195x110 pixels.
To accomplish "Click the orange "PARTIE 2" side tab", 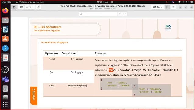I will (x=34, y=96).
